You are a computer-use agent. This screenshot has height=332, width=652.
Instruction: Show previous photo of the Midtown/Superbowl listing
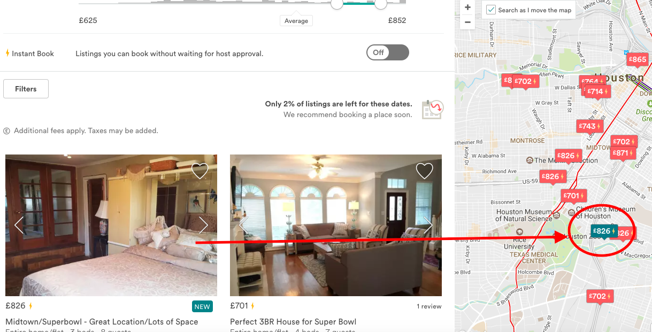19,225
